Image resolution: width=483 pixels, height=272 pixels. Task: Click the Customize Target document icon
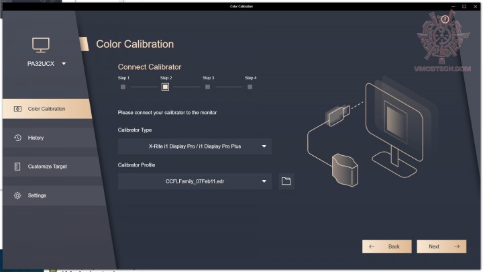click(17, 167)
